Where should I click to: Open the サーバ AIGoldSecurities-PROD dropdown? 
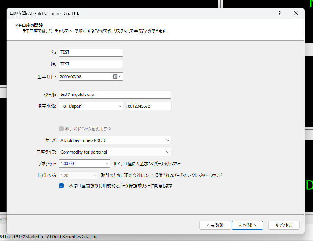115,140
